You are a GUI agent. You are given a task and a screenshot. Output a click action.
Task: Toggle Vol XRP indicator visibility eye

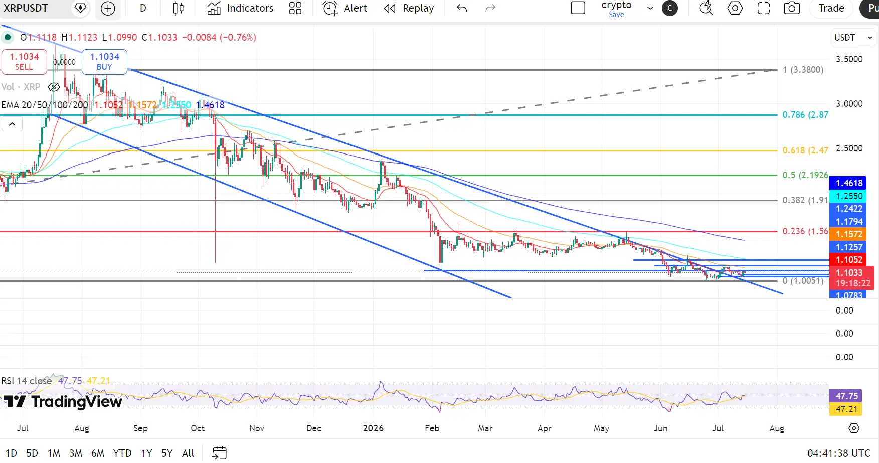tap(54, 87)
